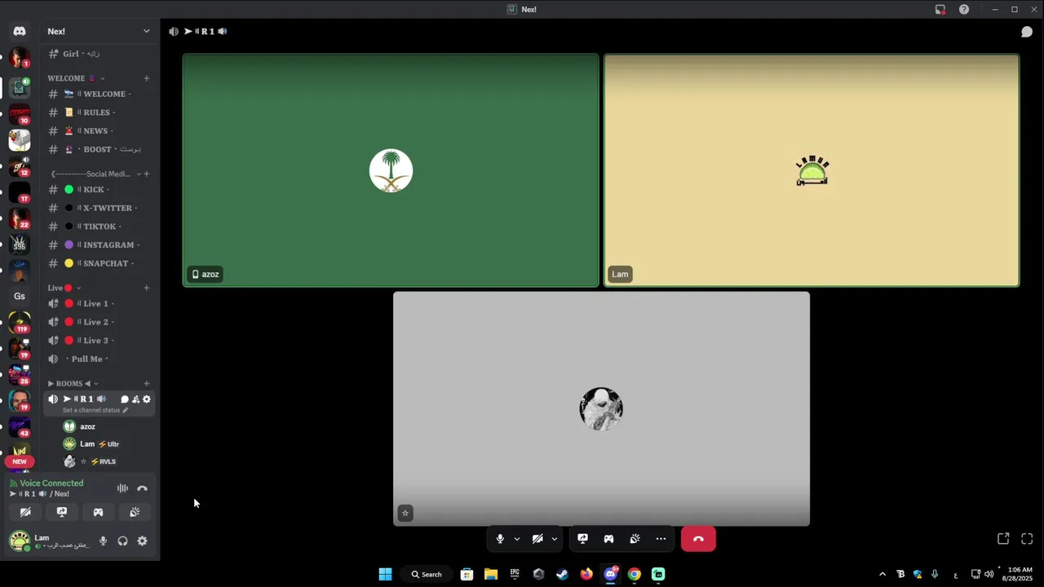Collapse the WELCOME category
This screenshot has height=587, width=1044.
pyautogui.click(x=76, y=78)
